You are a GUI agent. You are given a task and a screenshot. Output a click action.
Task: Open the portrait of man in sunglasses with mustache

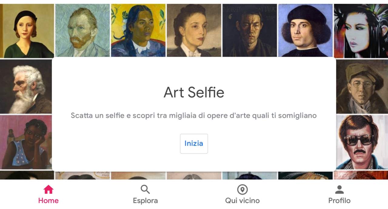pyautogui.click(x=362, y=142)
